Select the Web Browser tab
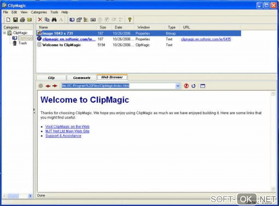Image resolution: width=279 pixels, height=206 pixels. tap(112, 77)
